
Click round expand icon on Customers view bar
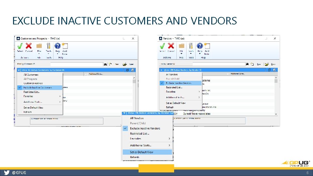pyautogui.click(x=133, y=70)
